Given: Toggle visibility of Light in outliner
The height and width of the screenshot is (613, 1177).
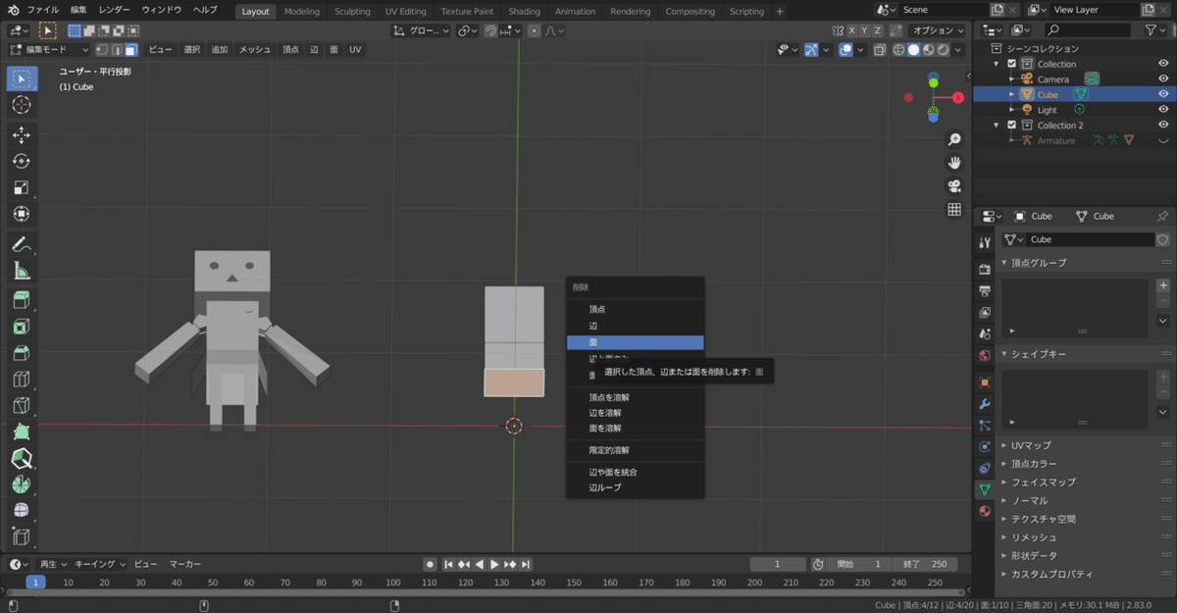Looking at the screenshot, I should point(1164,110).
